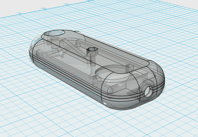Click the grid ruler label at top center
Viewport: 198px width, 137px height.
click(66, 4)
